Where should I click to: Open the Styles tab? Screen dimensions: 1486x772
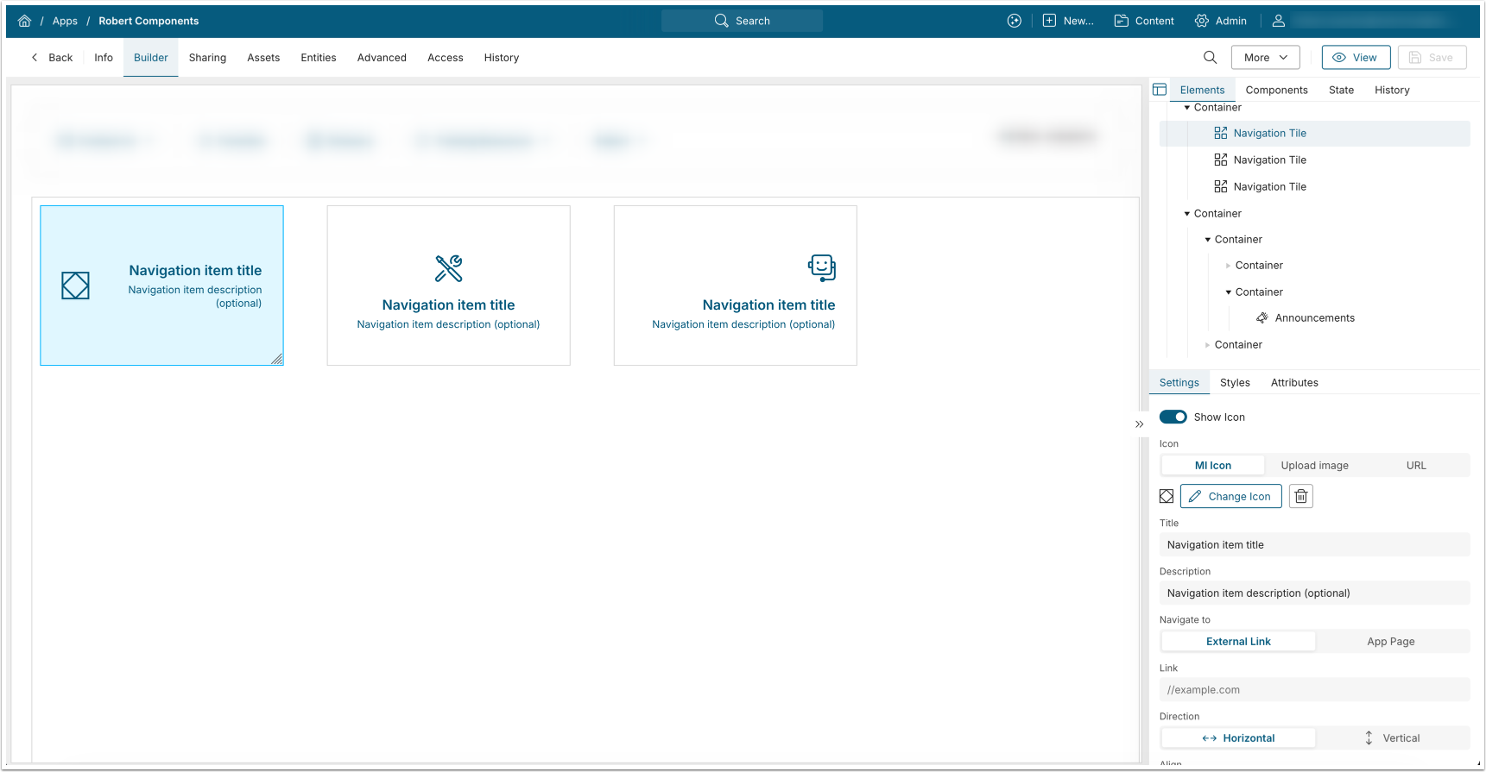1235,383
